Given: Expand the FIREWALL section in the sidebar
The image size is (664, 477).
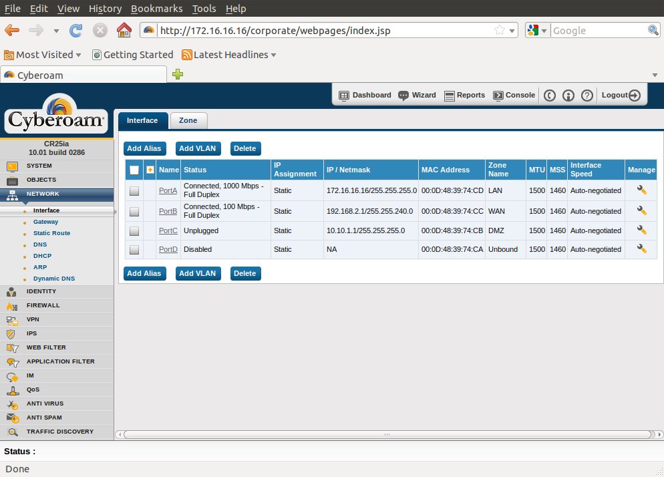Looking at the screenshot, I should tap(43, 305).
